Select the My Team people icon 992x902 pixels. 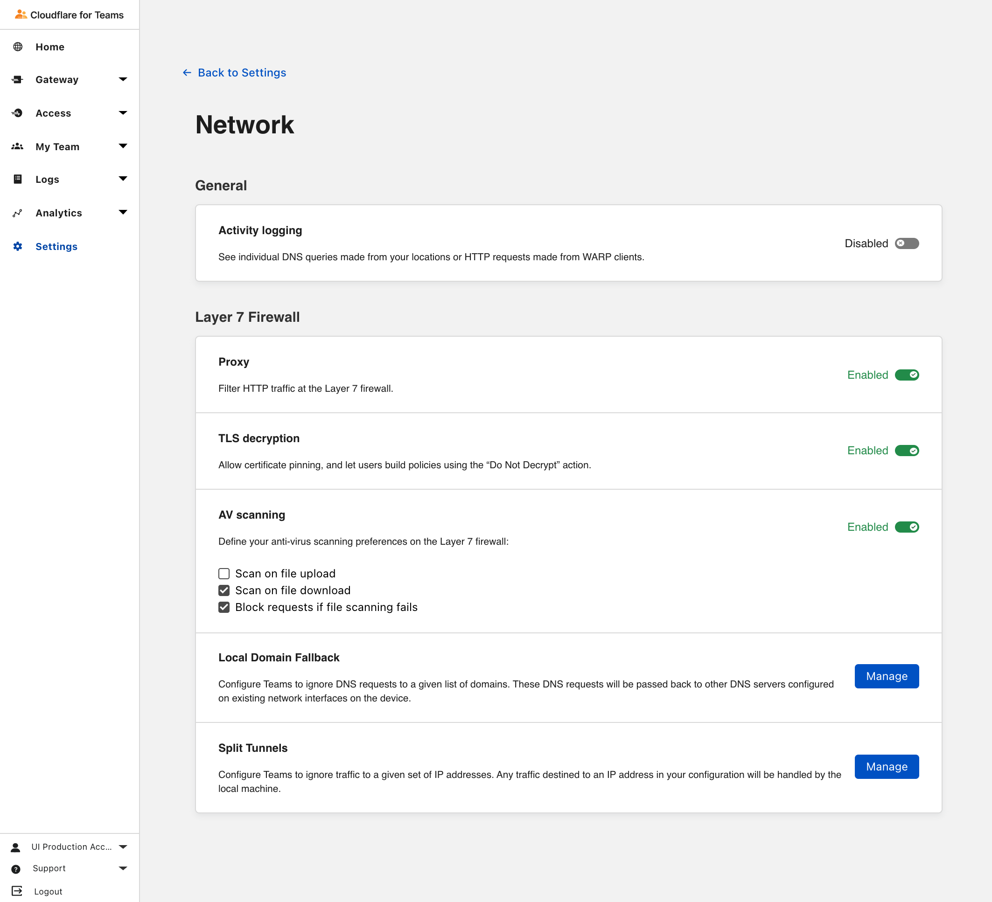tap(18, 146)
